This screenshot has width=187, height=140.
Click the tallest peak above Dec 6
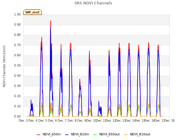(x=51, y=21)
